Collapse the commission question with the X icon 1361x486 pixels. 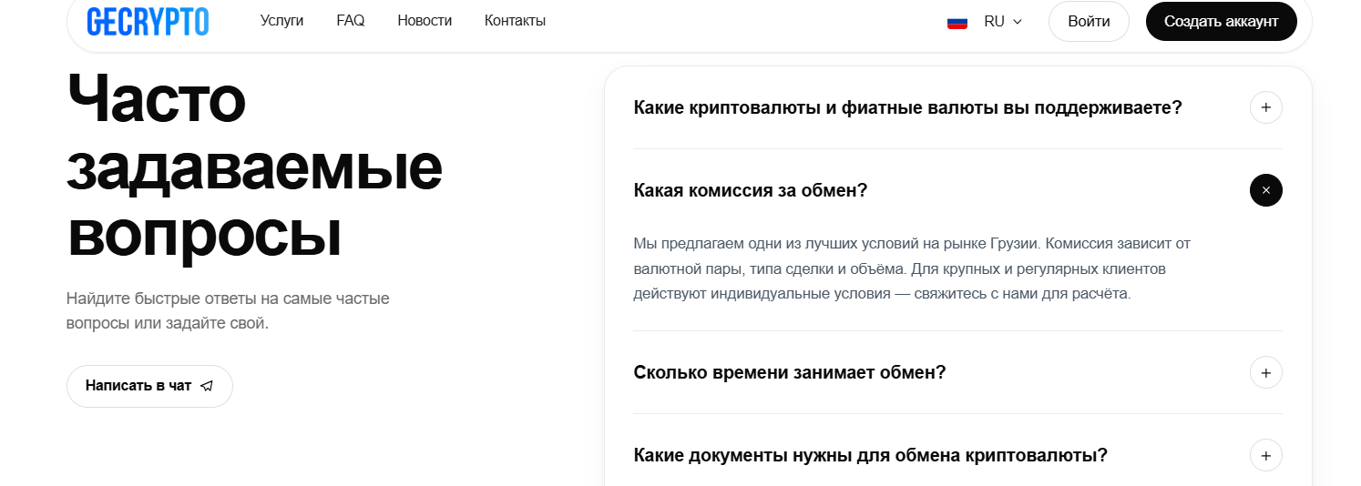point(1266,190)
